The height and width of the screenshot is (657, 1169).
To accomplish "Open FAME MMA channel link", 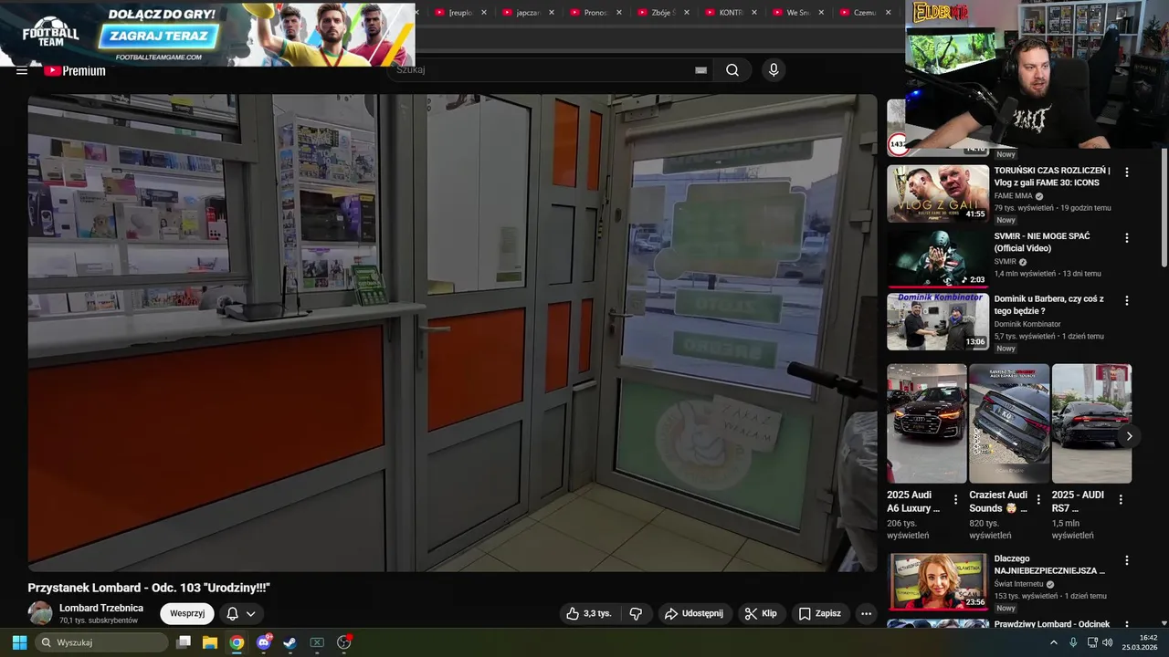I will pyautogui.click(x=1014, y=195).
